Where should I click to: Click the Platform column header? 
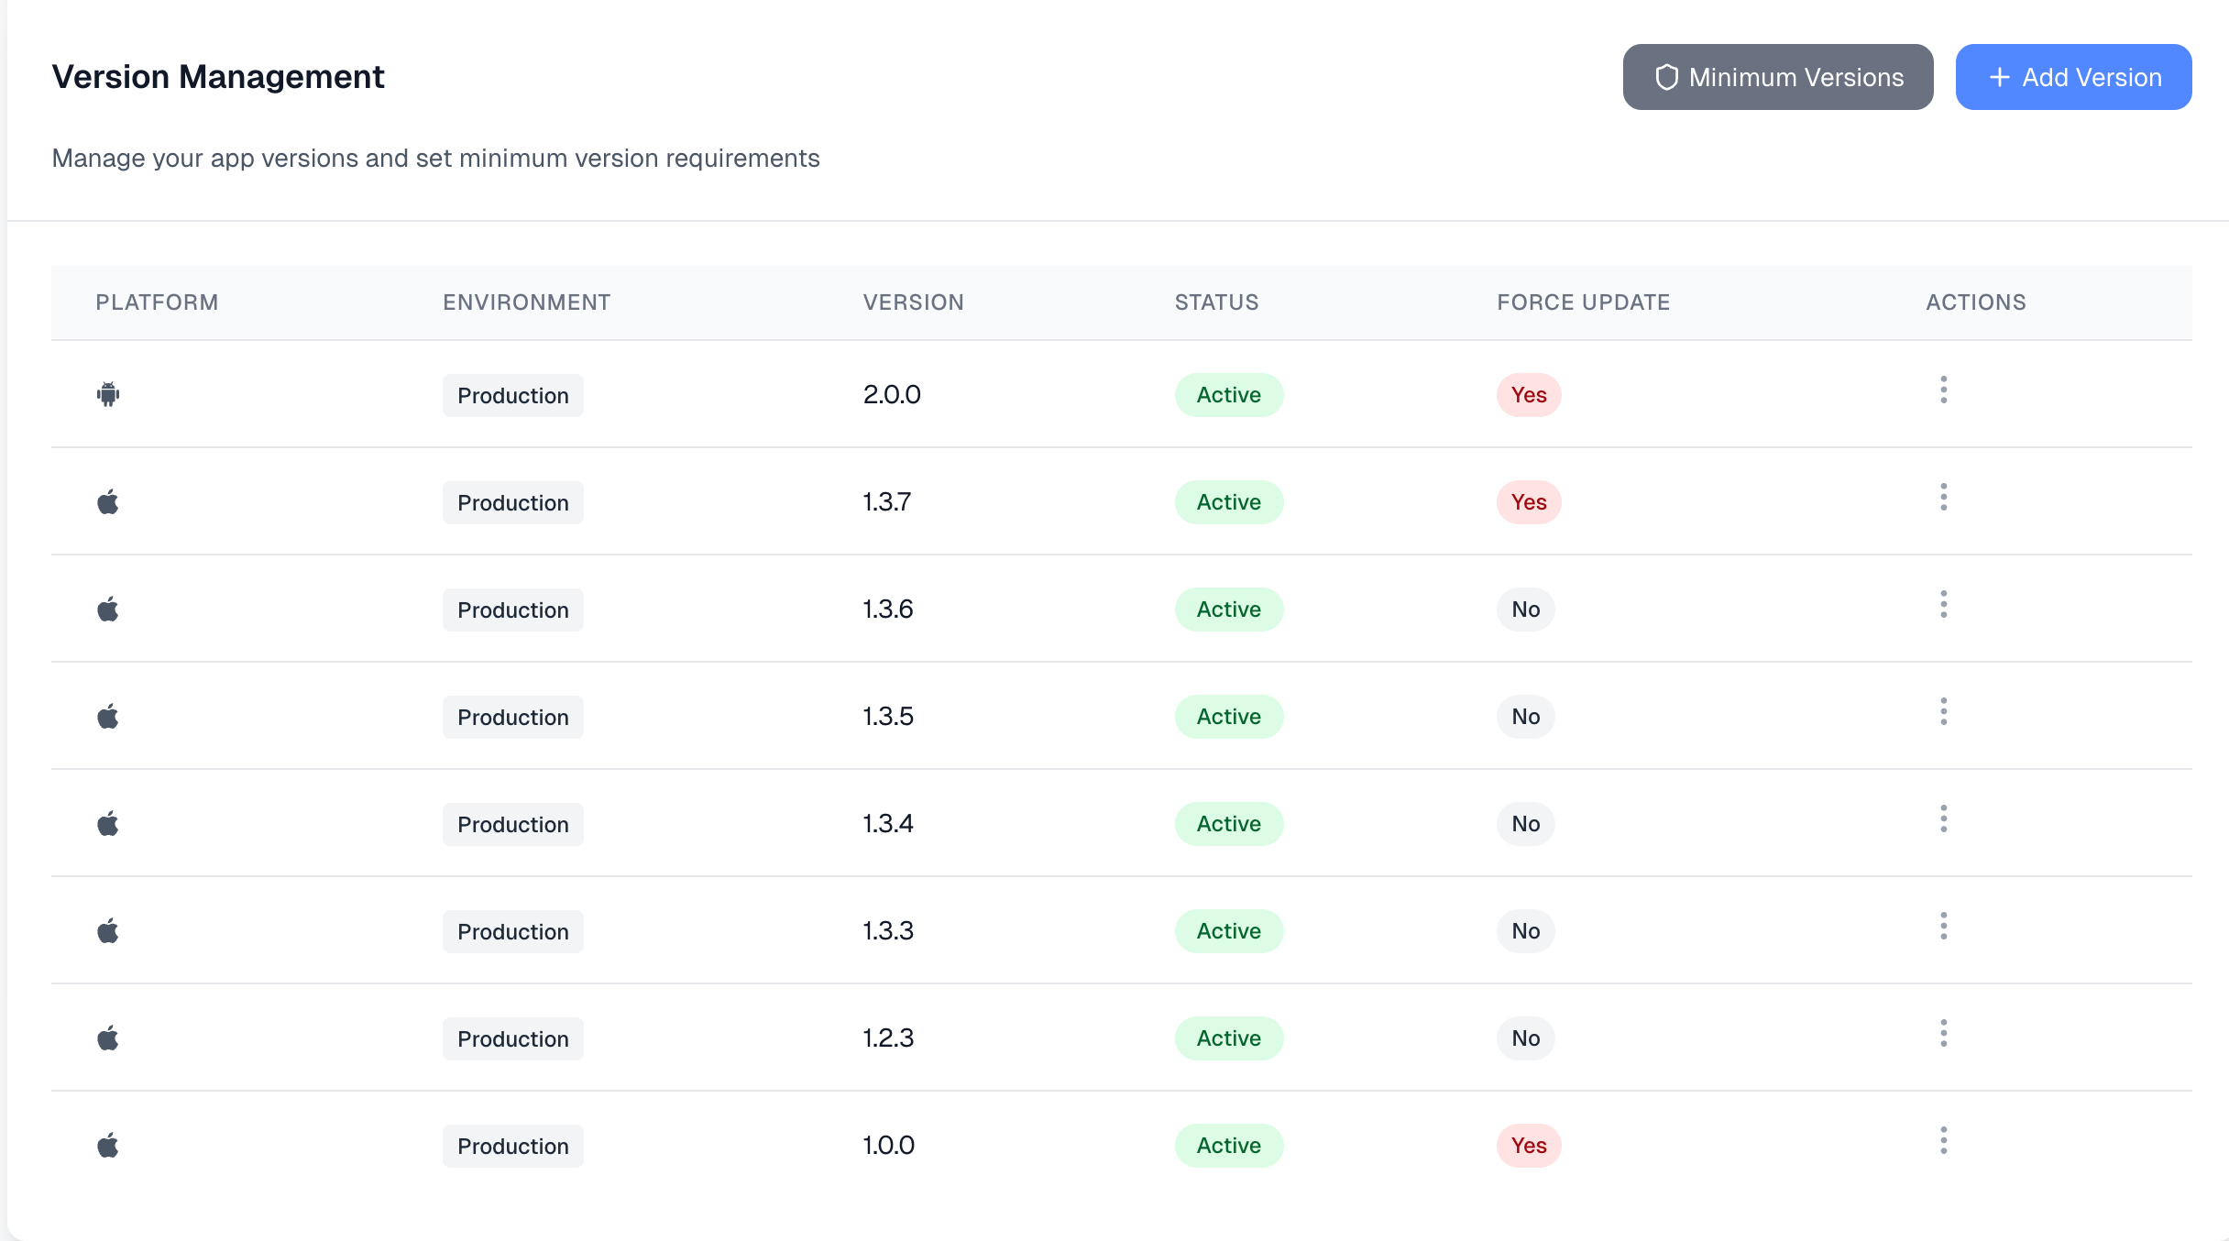pos(157,302)
